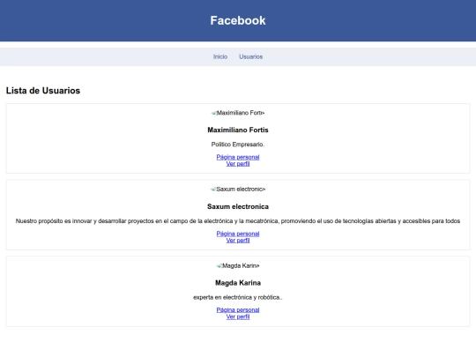
Task: Select the description starting Nuestro propósito es innovar
Action: (x=238, y=221)
